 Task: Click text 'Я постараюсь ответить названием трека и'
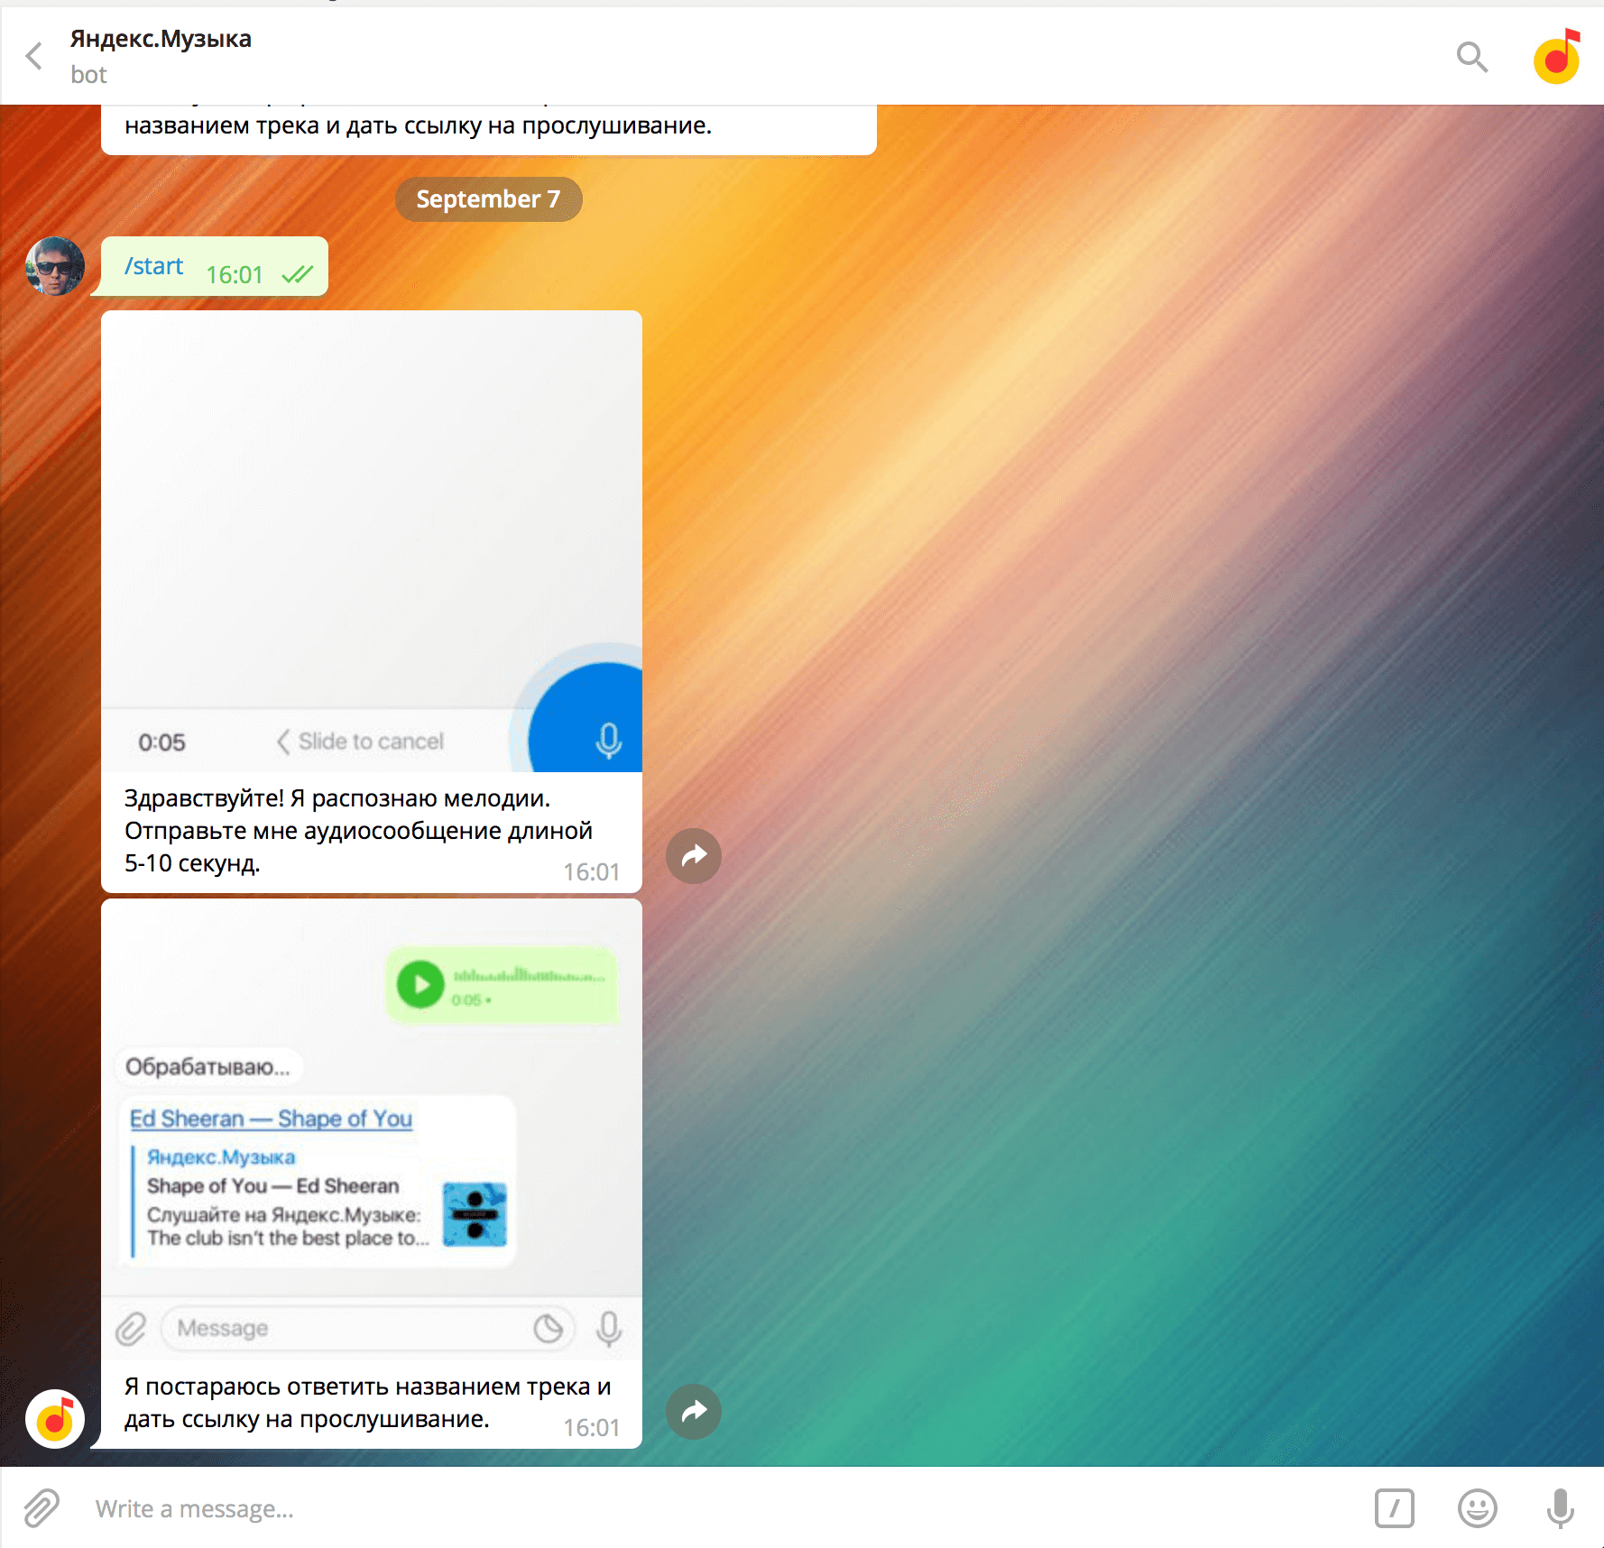368,1387
